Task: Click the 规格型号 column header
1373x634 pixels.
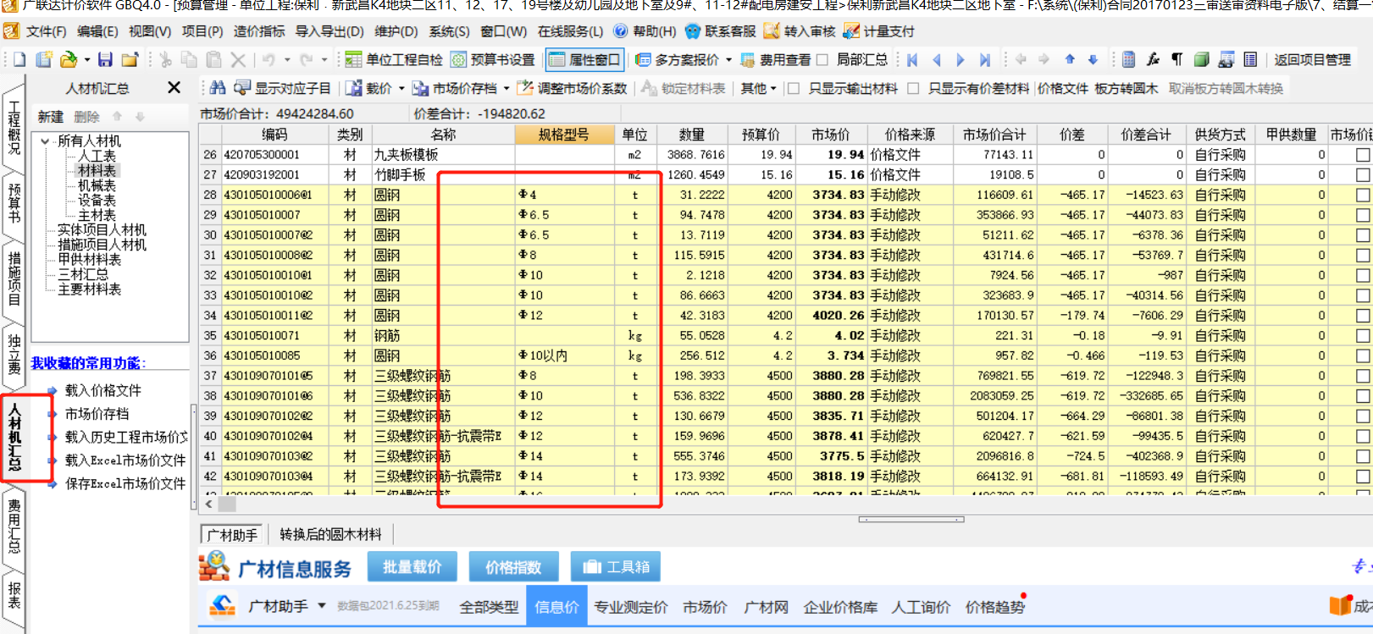Action: pos(564,135)
